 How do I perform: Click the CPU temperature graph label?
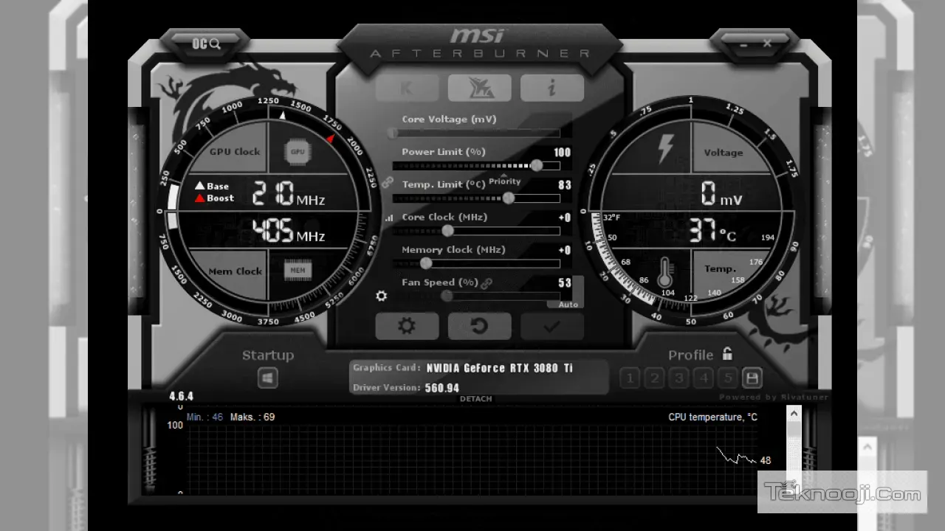[x=712, y=417]
